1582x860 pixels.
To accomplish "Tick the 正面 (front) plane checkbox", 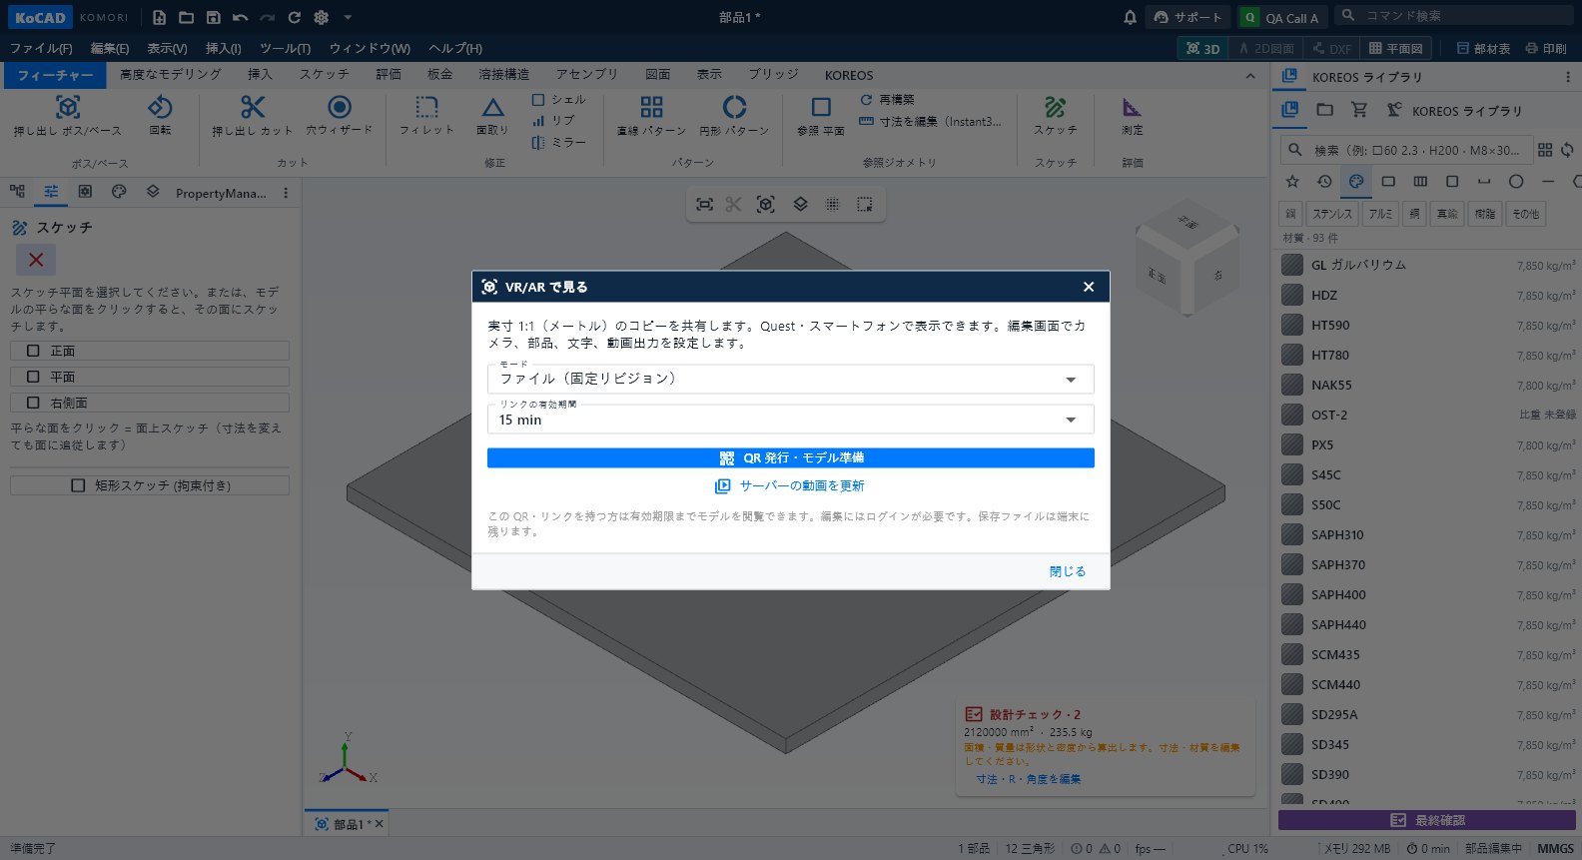I will [x=33, y=351].
